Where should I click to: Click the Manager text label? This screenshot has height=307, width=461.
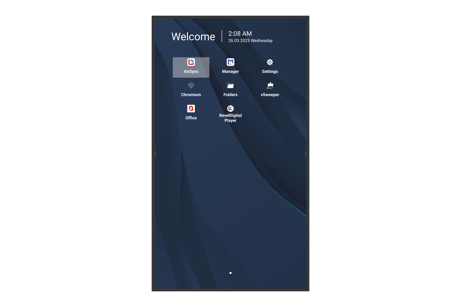pyautogui.click(x=230, y=72)
